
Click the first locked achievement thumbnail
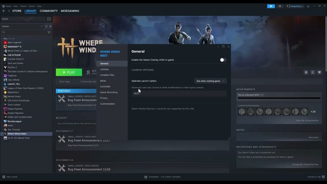(x=242, y=111)
